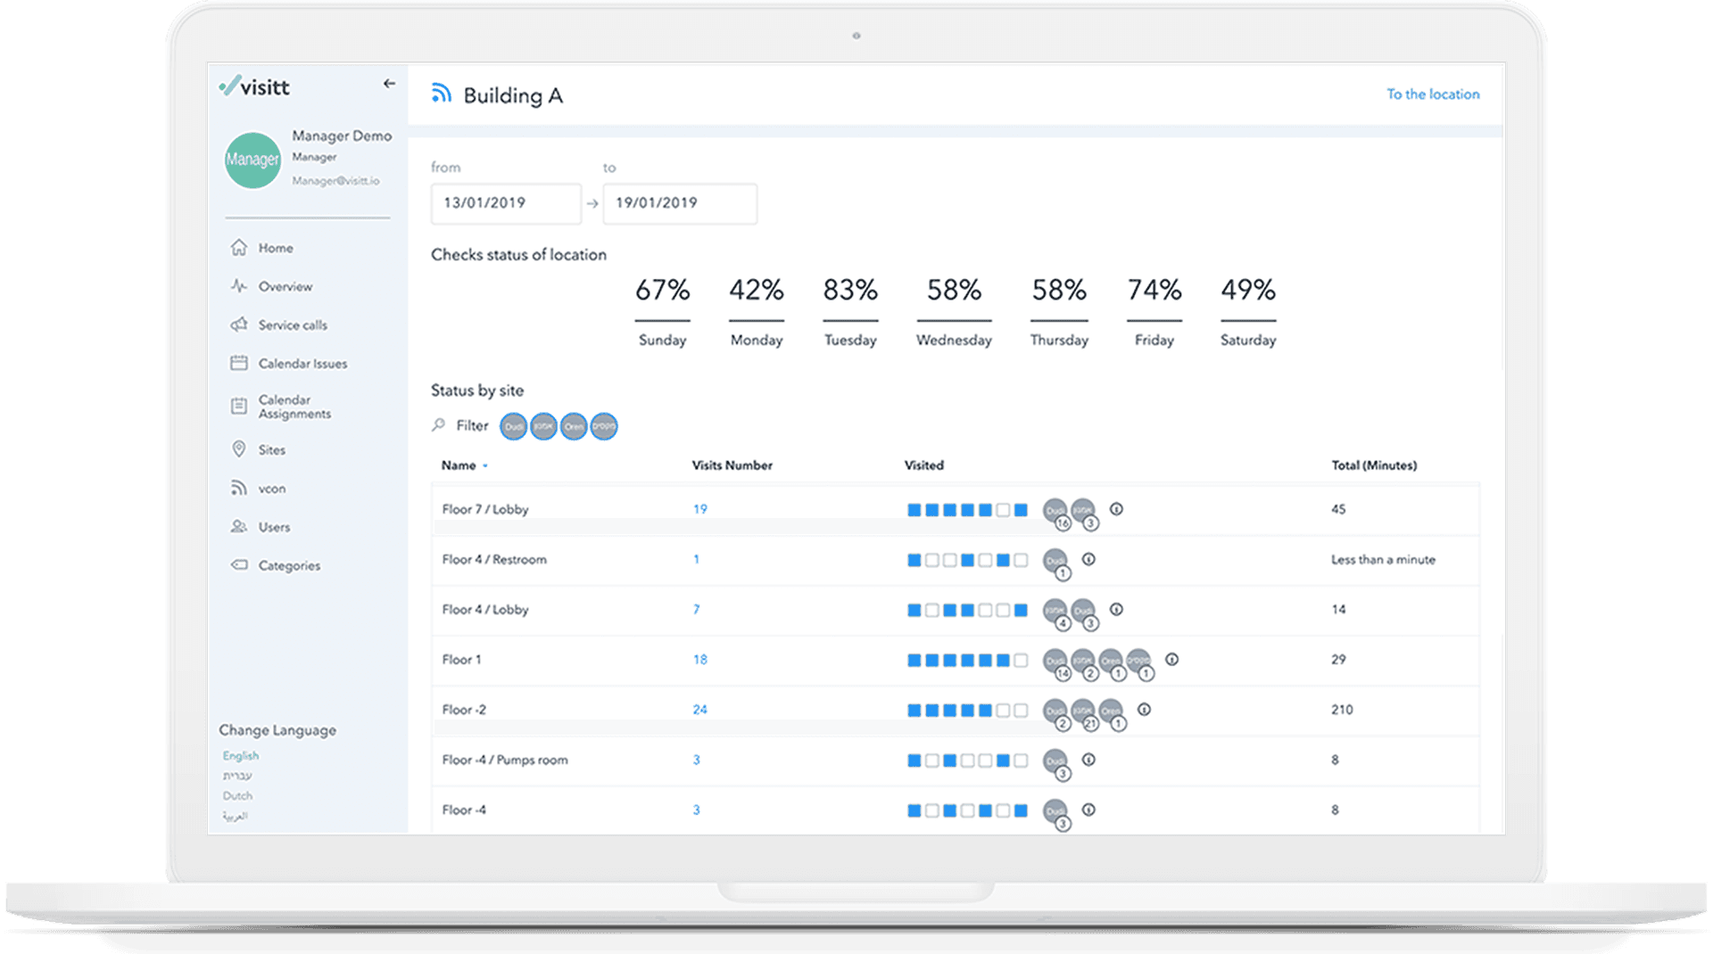Select the Floor 4 / Restroom row name
The image size is (1713, 954).
pos(494,559)
